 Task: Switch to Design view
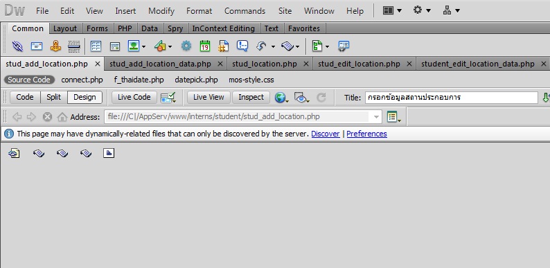[x=85, y=97]
